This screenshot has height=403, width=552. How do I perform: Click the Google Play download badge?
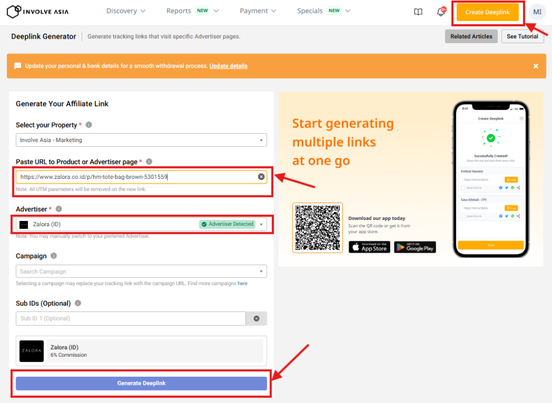tap(415, 247)
